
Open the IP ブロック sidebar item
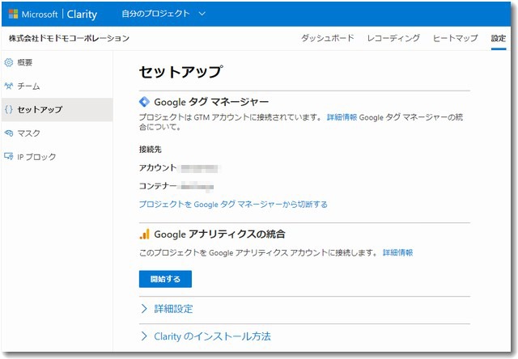pos(57,156)
